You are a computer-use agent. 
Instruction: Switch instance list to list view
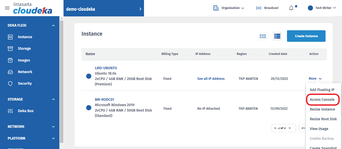[x=277, y=36]
